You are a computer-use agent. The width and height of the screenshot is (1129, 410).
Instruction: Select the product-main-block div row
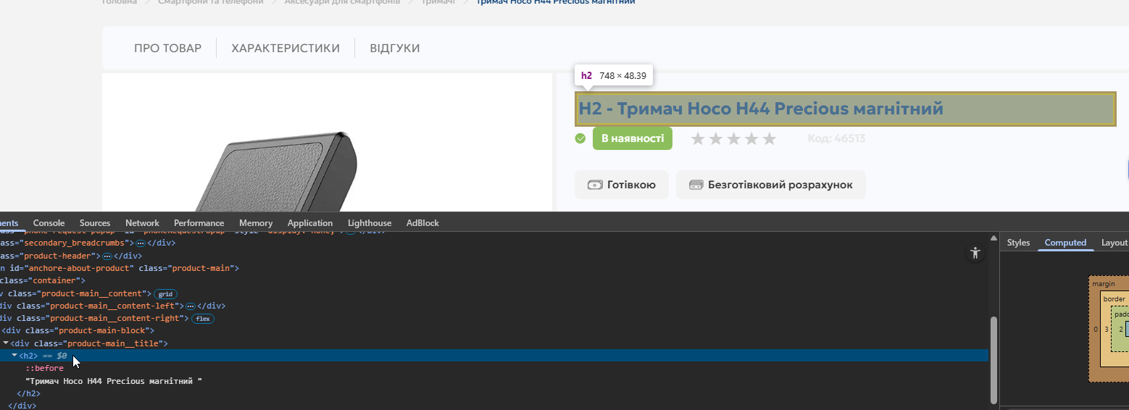click(78, 330)
